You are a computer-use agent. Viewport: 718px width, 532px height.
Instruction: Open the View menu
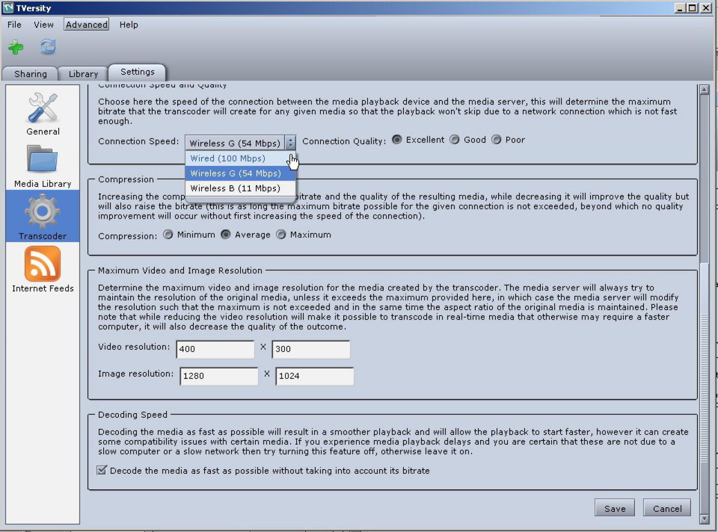click(44, 25)
